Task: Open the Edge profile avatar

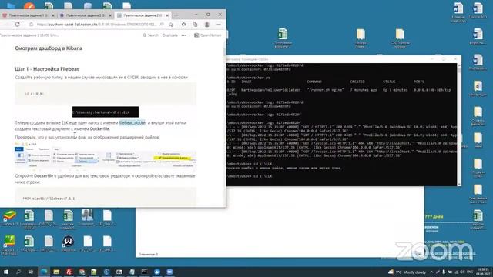Action: point(207,24)
